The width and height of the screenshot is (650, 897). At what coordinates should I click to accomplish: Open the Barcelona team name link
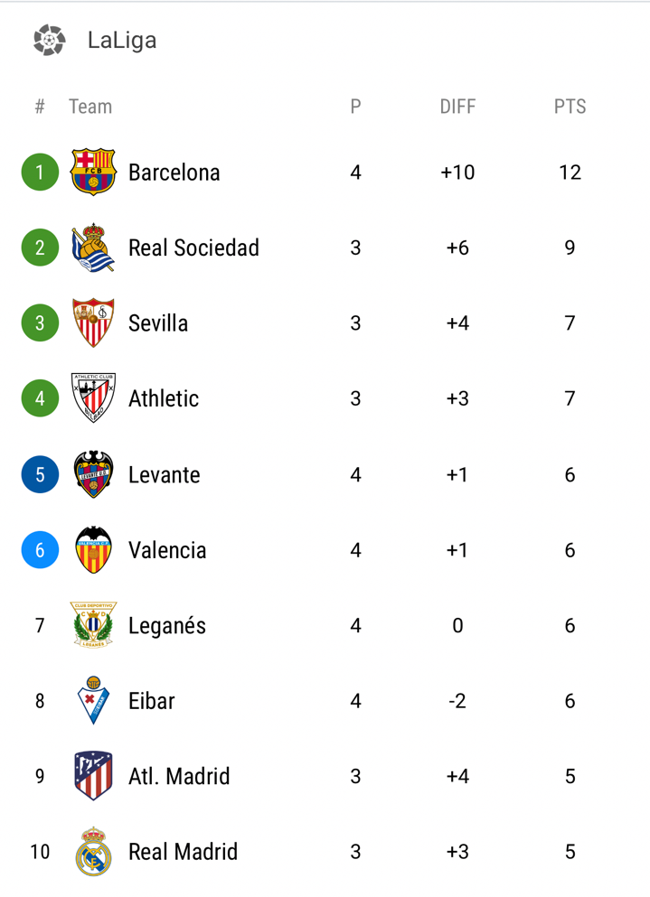click(x=174, y=173)
